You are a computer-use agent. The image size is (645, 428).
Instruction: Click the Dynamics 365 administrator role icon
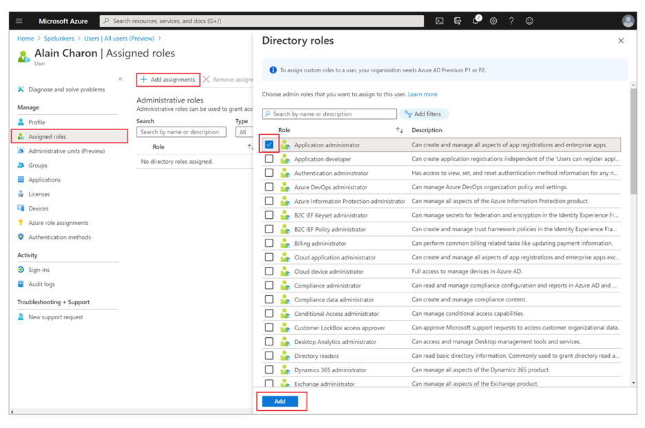click(285, 370)
